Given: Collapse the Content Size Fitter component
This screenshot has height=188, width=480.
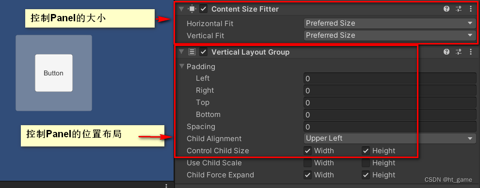Looking at the screenshot, I should click(x=181, y=9).
